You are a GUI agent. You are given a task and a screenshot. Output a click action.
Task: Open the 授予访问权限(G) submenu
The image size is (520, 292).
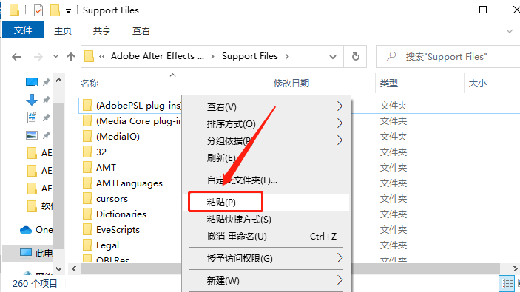point(266,258)
